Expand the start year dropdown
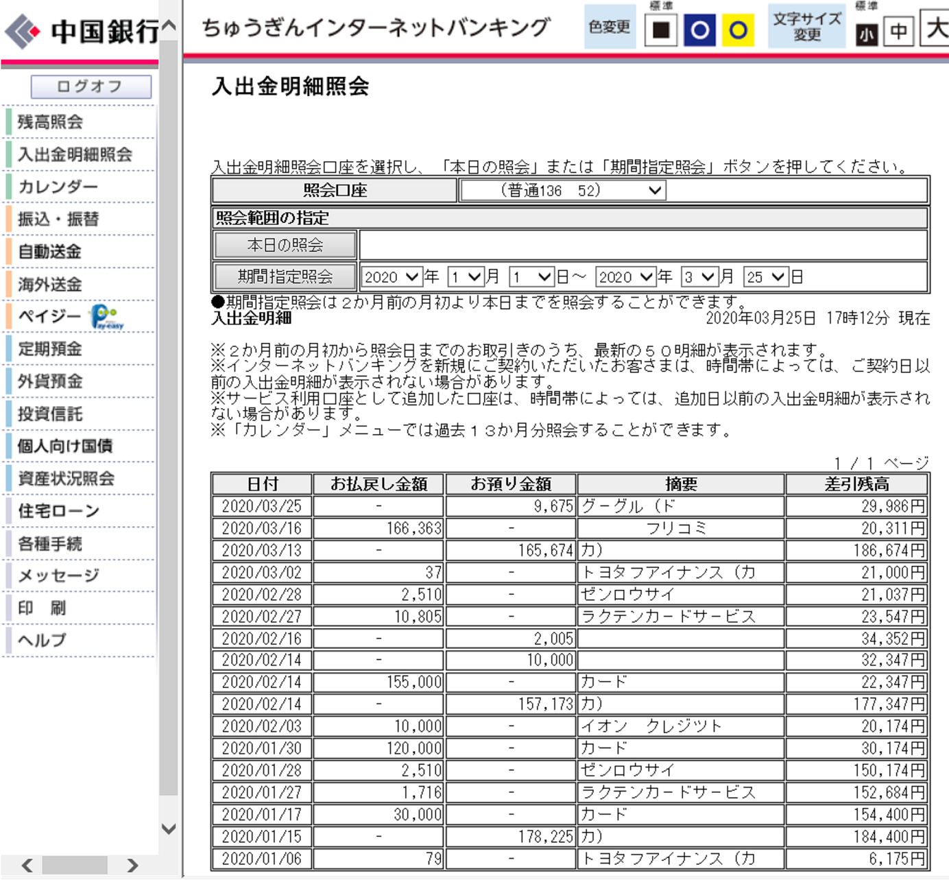 (x=391, y=277)
